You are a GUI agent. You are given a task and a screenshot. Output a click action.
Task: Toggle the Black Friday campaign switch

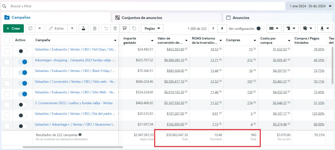tap(23, 72)
